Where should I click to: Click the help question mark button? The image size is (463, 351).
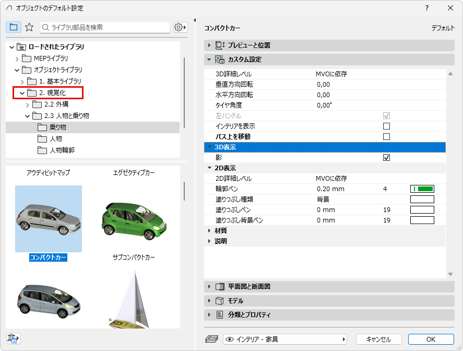[x=426, y=8]
